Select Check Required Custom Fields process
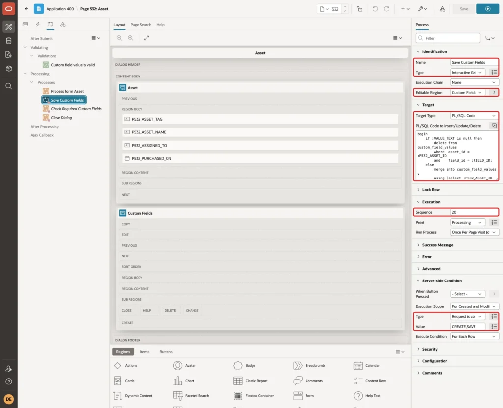503x408 pixels. 76,109
